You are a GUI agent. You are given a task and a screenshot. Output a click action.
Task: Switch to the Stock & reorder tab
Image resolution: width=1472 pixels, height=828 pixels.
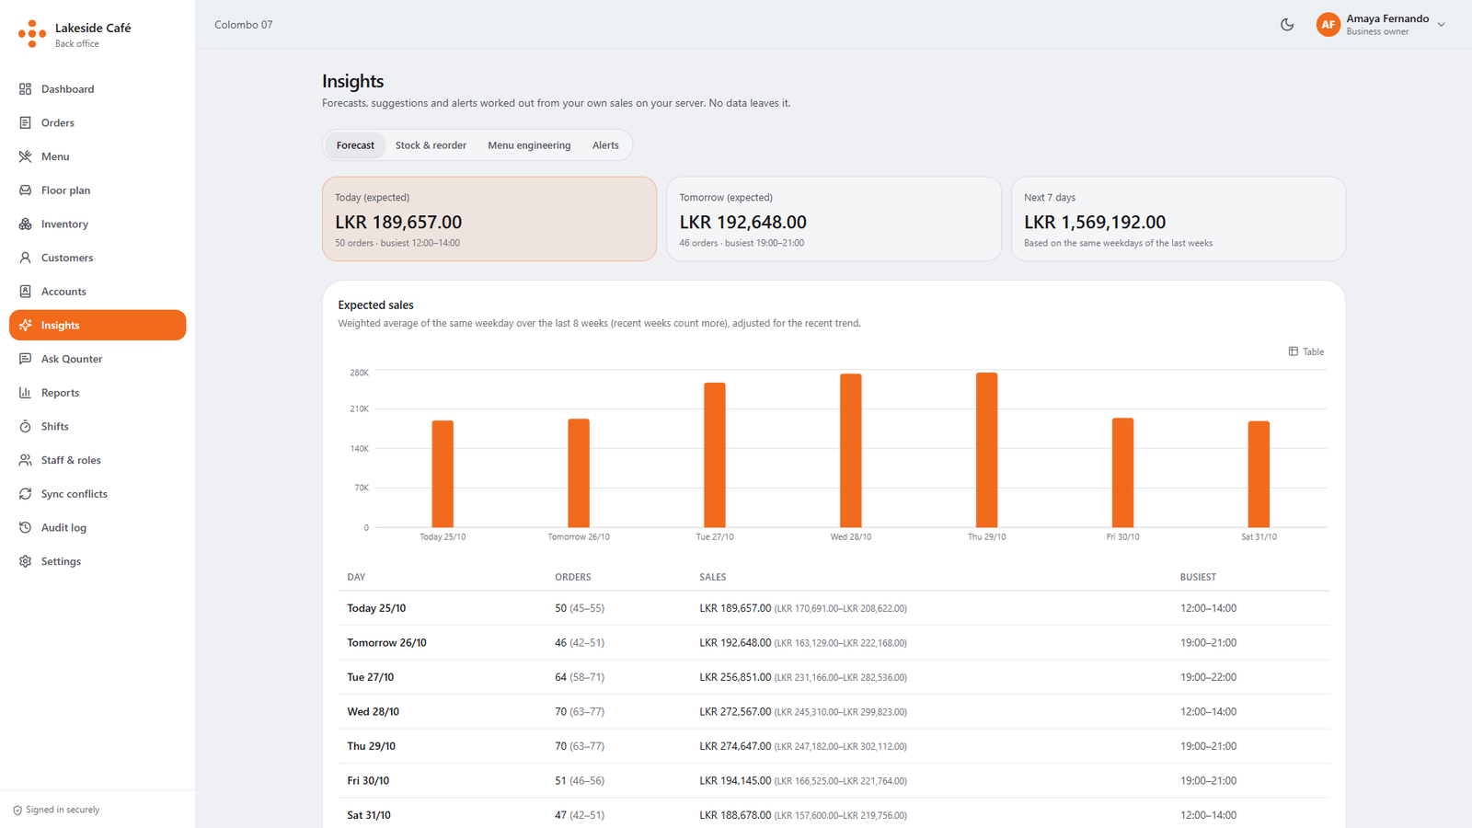pos(431,145)
